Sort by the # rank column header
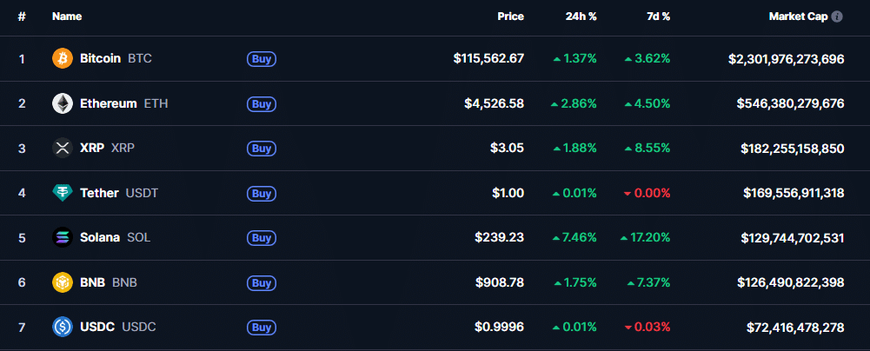The height and width of the screenshot is (351, 870). [22, 17]
